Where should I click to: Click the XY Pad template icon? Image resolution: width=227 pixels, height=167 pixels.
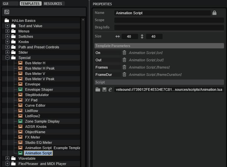tap(20, 100)
